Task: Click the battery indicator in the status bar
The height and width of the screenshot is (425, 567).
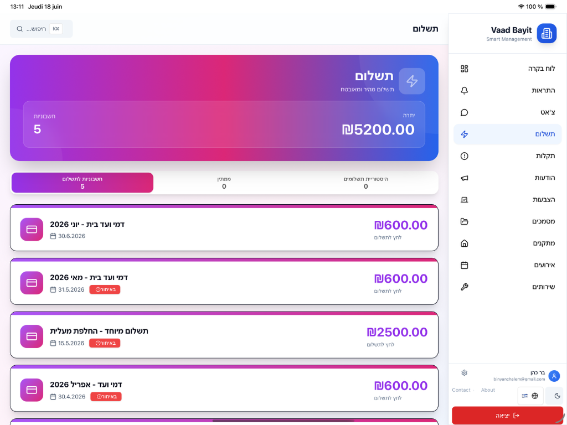Action: (550, 7)
